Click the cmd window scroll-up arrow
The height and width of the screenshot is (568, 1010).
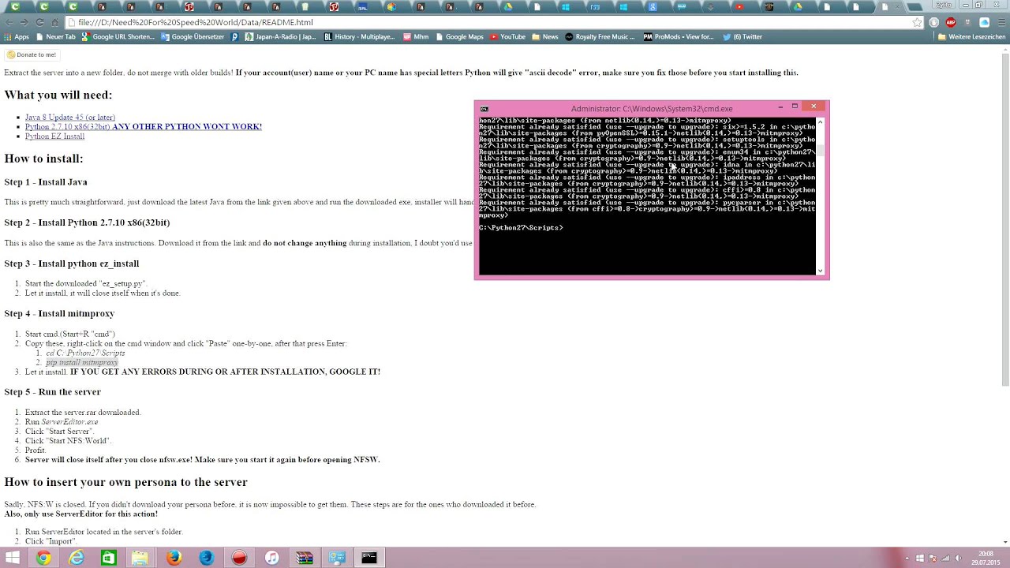tap(821, 122)
